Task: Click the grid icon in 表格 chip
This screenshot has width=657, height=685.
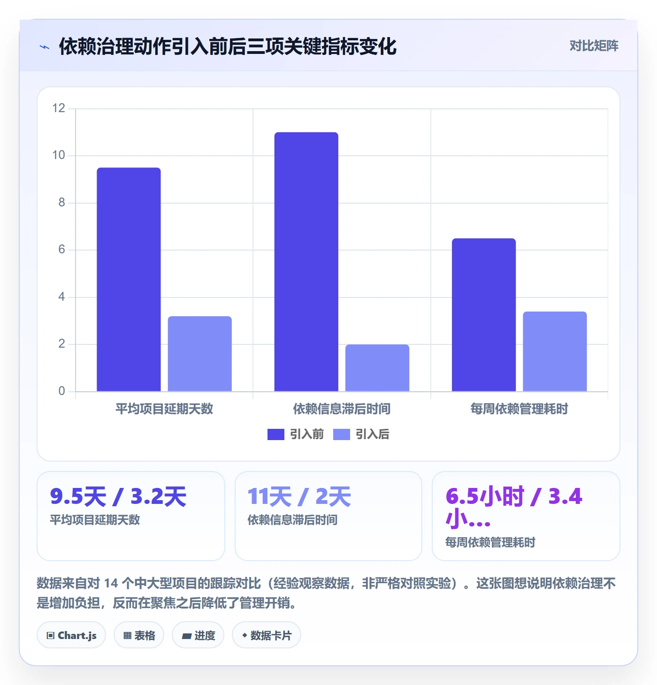Action: tap(128, 636)
